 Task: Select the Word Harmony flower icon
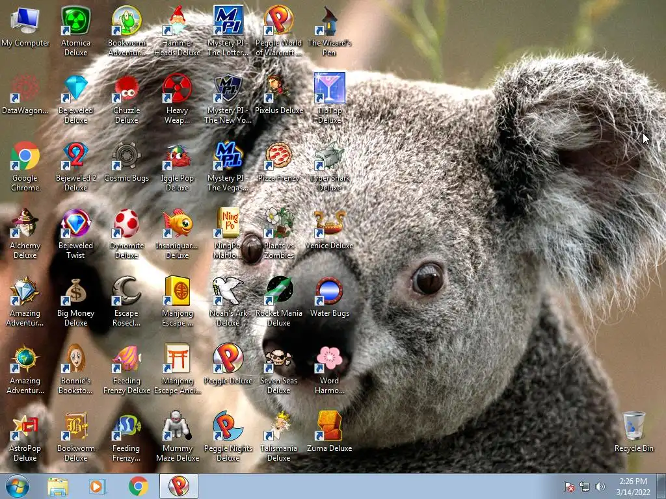[x=329, y=359]
